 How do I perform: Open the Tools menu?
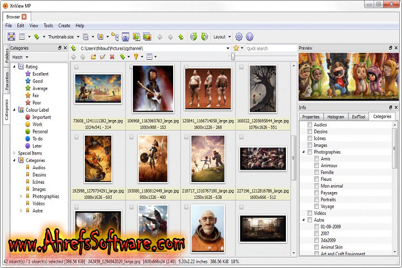pos(49,26)
